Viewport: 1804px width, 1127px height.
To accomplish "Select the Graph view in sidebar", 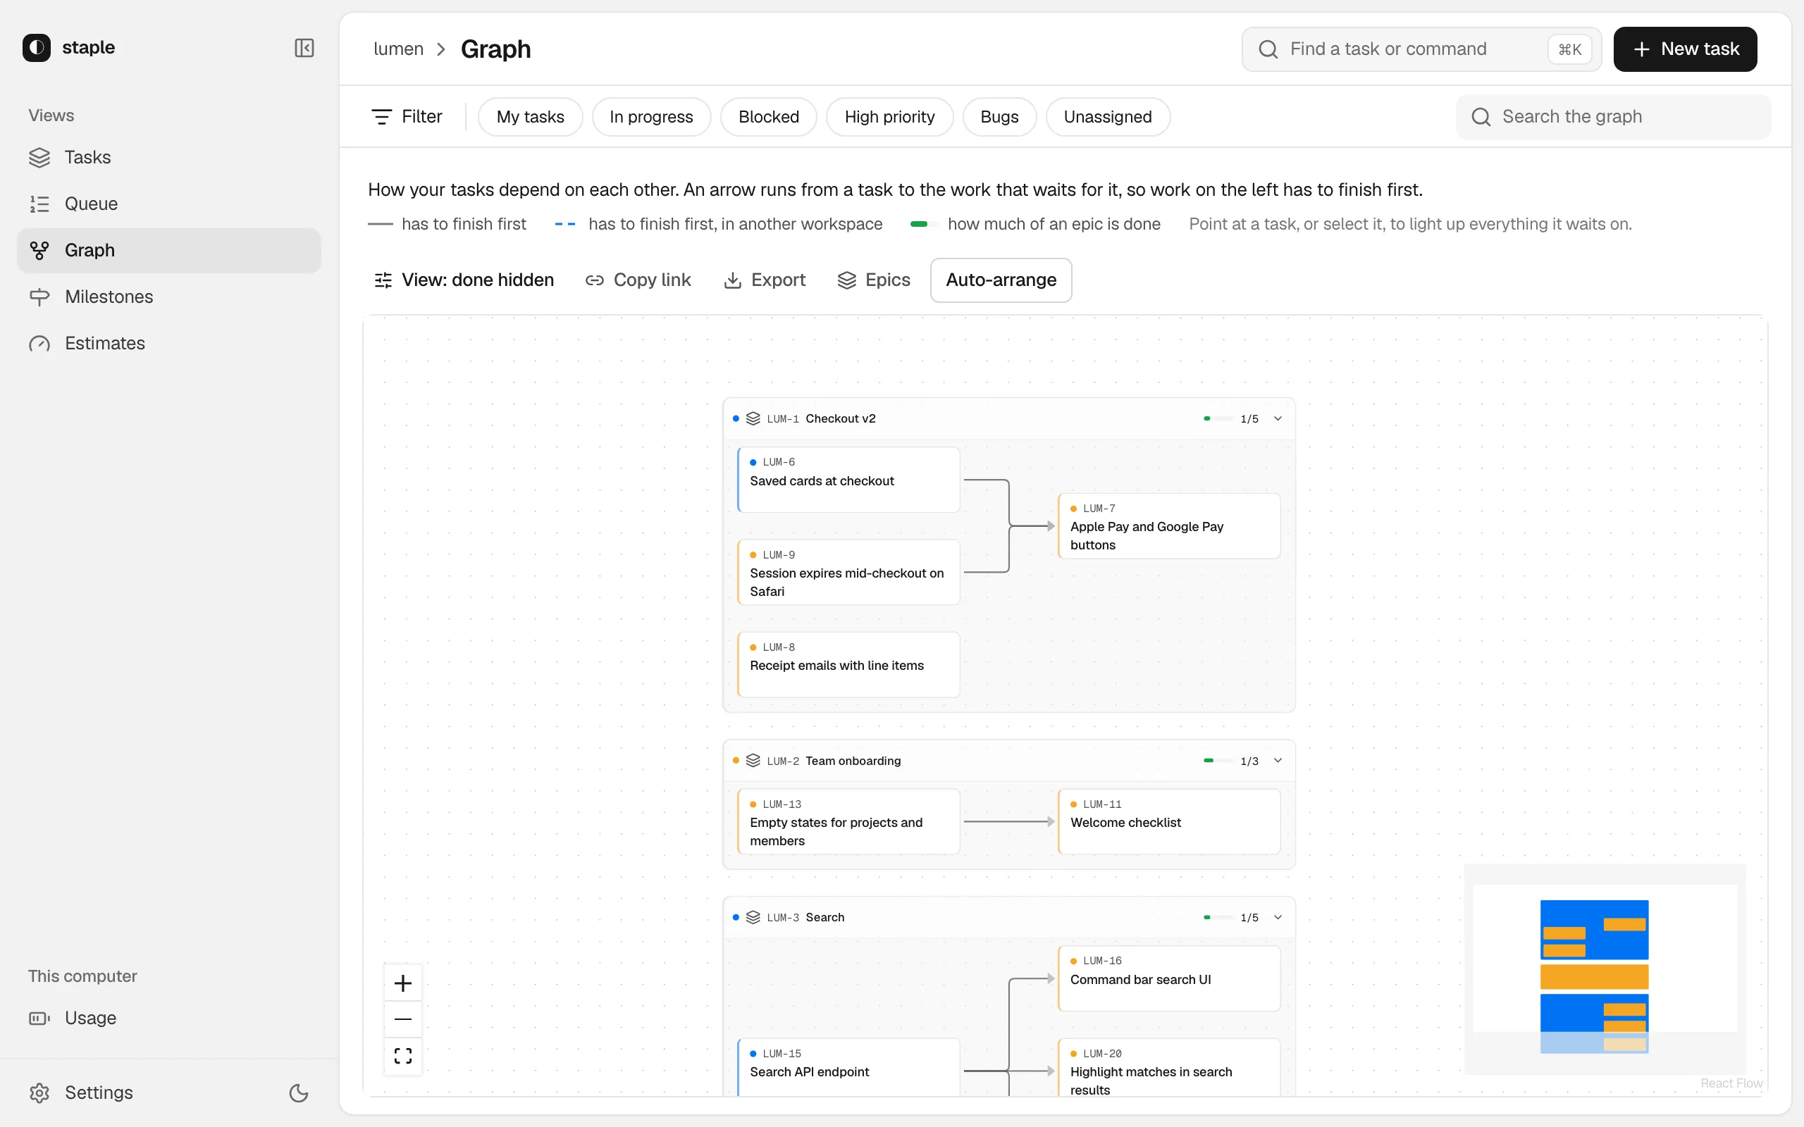I will [169, 251].
